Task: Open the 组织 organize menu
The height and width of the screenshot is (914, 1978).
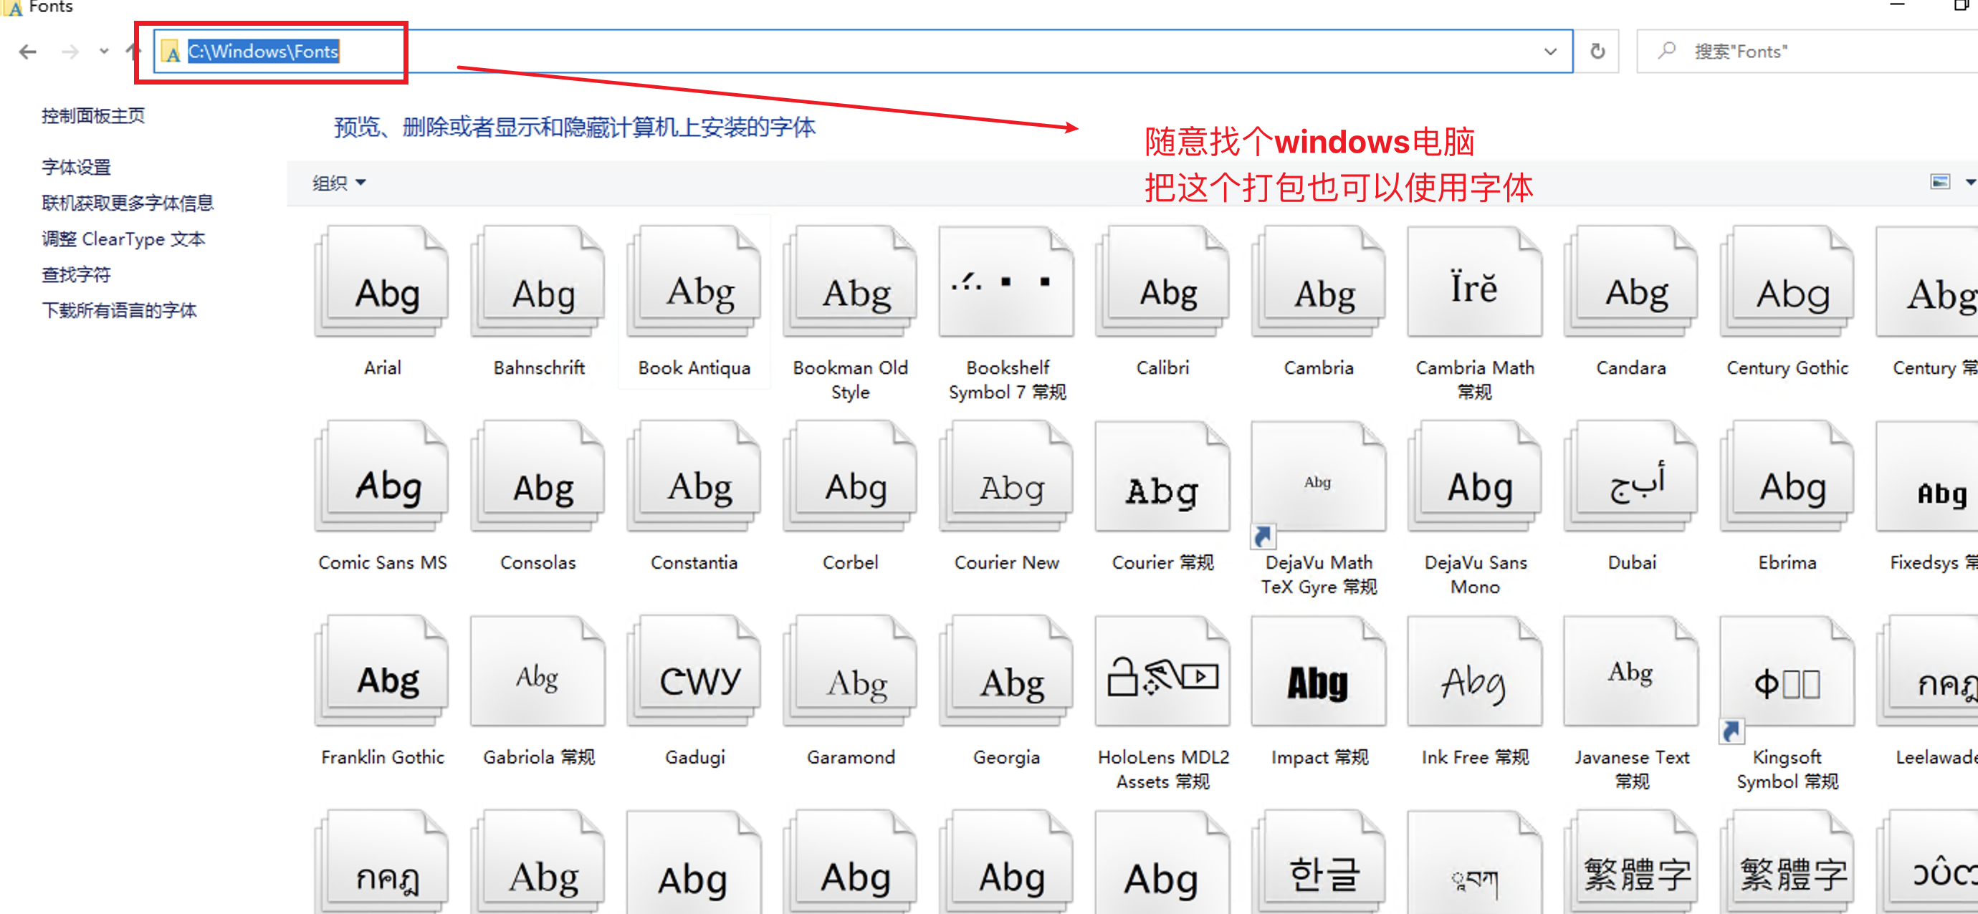Action: 338,183
